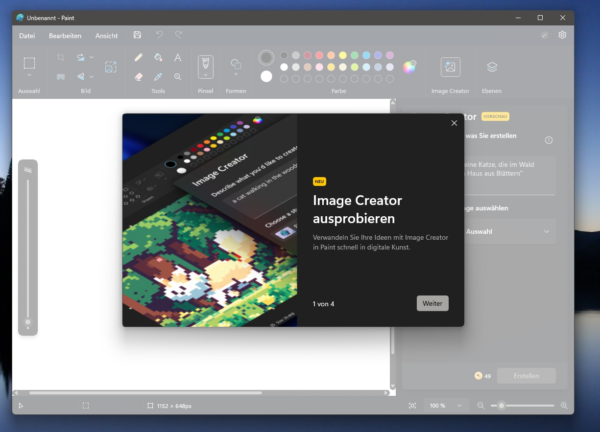Viewport: 600px width, 432px height.
Task: Click the Redo arrow icon
Action: 179,35
